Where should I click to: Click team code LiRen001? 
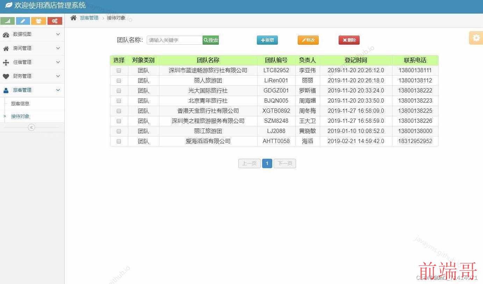click(276, 81)
